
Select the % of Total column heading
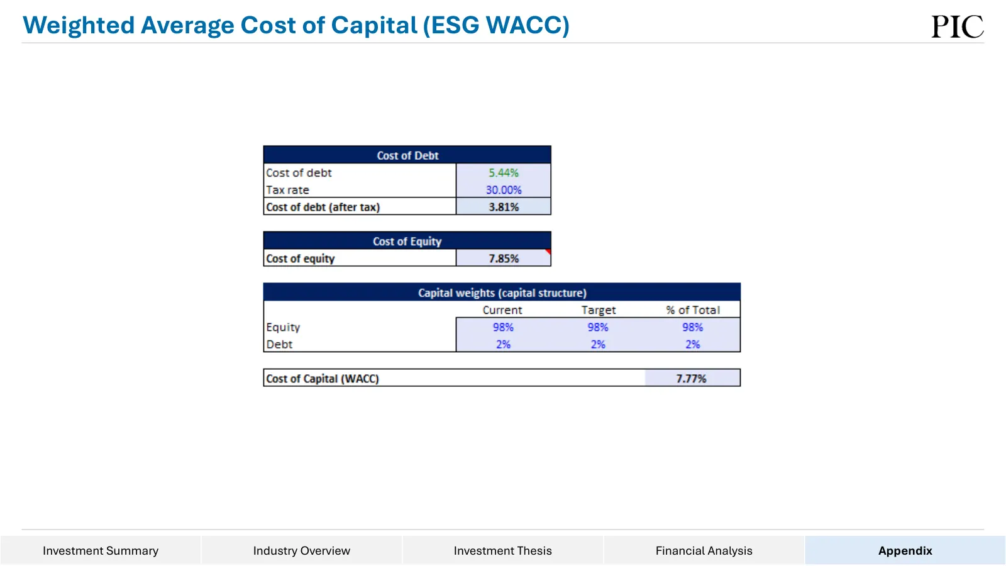click(693, 310)
